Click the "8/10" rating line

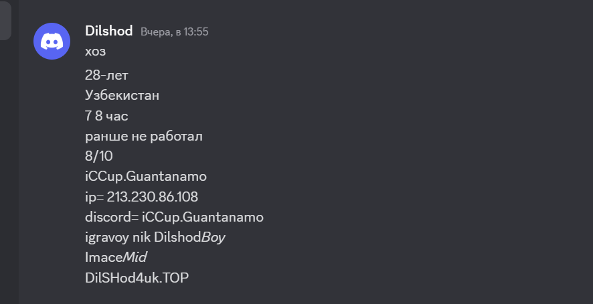[x=98, y=157]
